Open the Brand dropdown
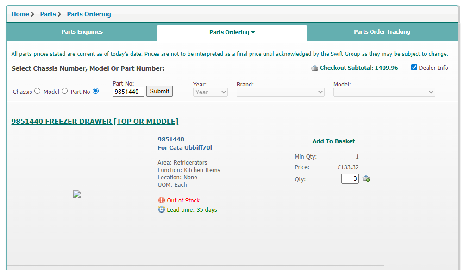 (x=281, y=92)
